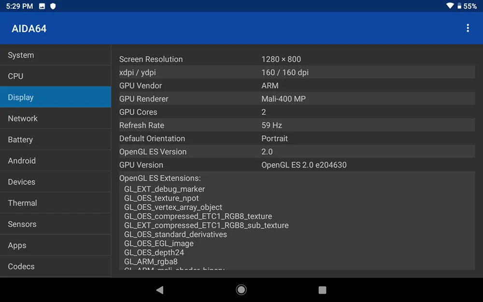Tap the Wi-Fi status icon
483x302 pixels.
[x=450, y=6]
